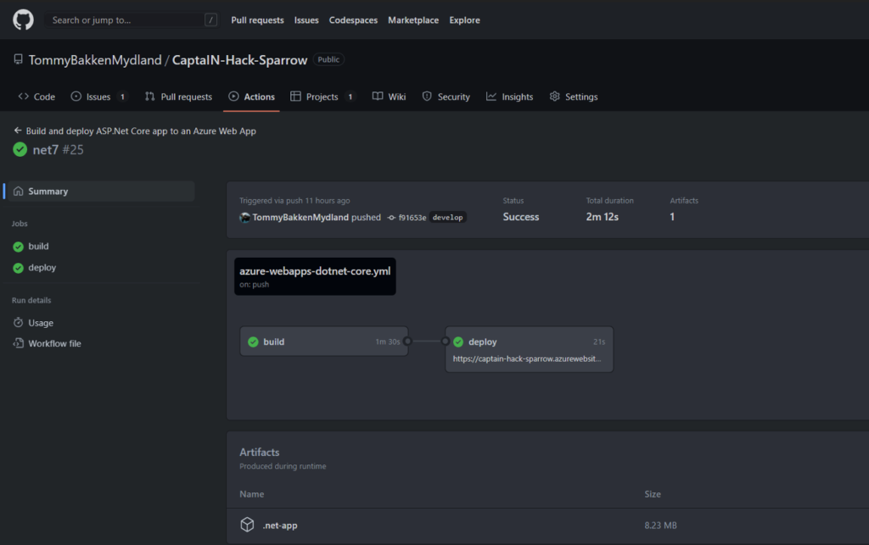Open Issues in the top navigation
The height and width of the screenshot is (545, 869).
click(306, 20)
